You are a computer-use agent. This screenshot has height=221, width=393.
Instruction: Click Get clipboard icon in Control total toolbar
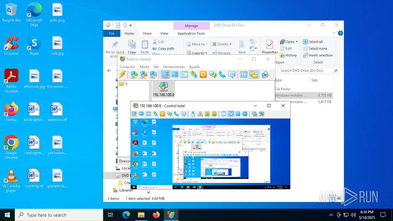coord(207,114)
